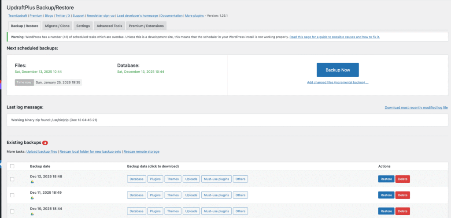Click the Database next scheduled date text
Viewport: 451px width, 218px height.
click(140, 71)
